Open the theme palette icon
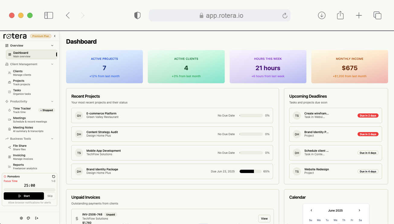 click(28, 218)
